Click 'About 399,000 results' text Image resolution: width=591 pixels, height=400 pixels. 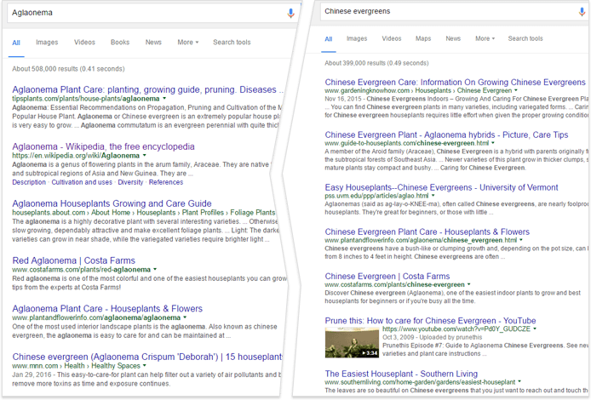click(x=376, y=63)
